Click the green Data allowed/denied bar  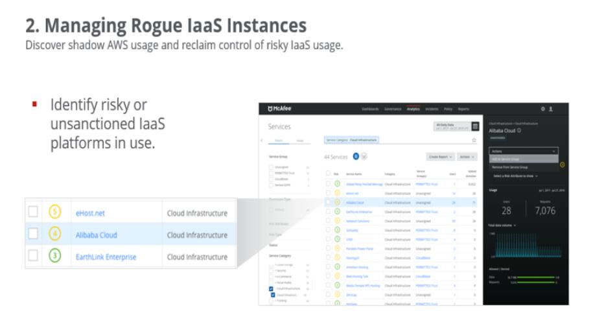pos(536,277)
